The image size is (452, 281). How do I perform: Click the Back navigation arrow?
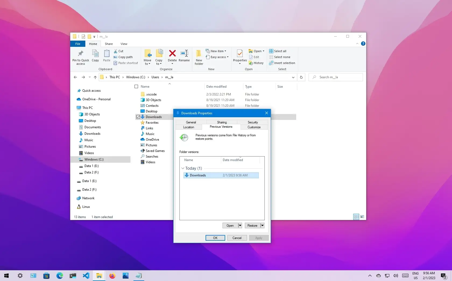point(75,77)
